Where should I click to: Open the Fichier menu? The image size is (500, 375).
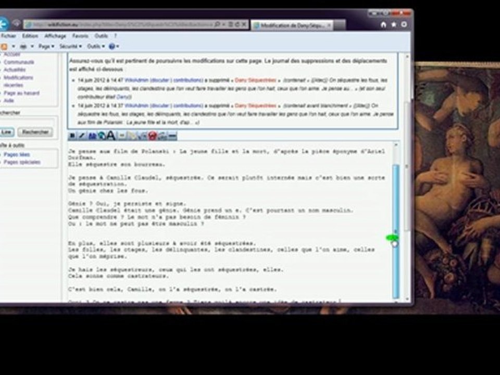click(9, 36)
